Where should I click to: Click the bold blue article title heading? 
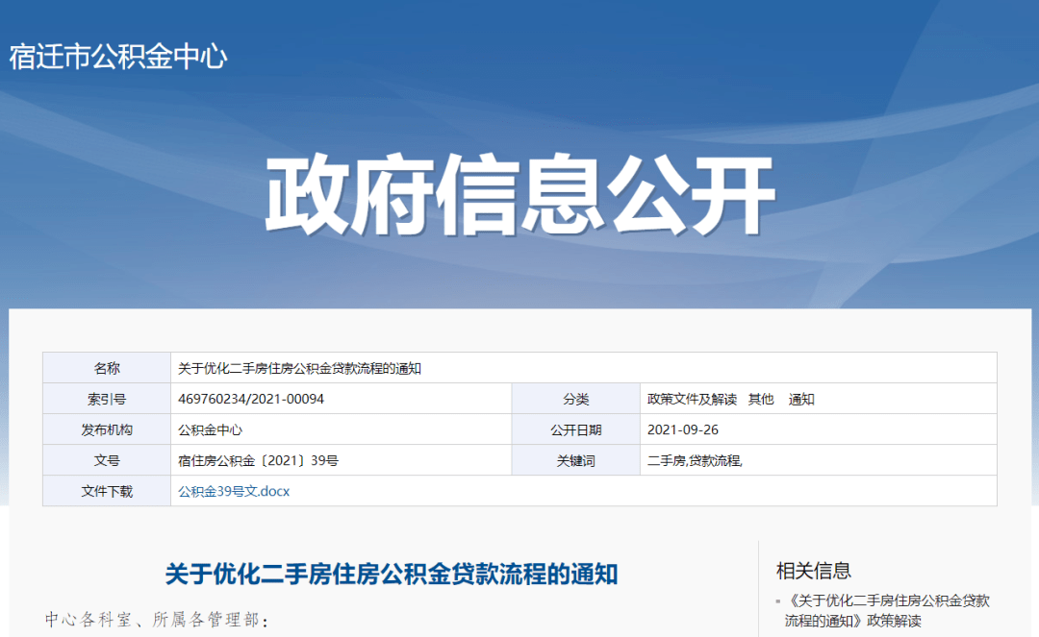click(392, 575)
